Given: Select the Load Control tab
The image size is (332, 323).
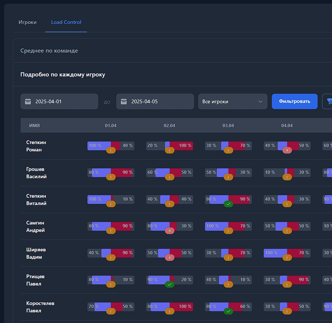Looking at the screenshot, I should [x=66, y=22].
